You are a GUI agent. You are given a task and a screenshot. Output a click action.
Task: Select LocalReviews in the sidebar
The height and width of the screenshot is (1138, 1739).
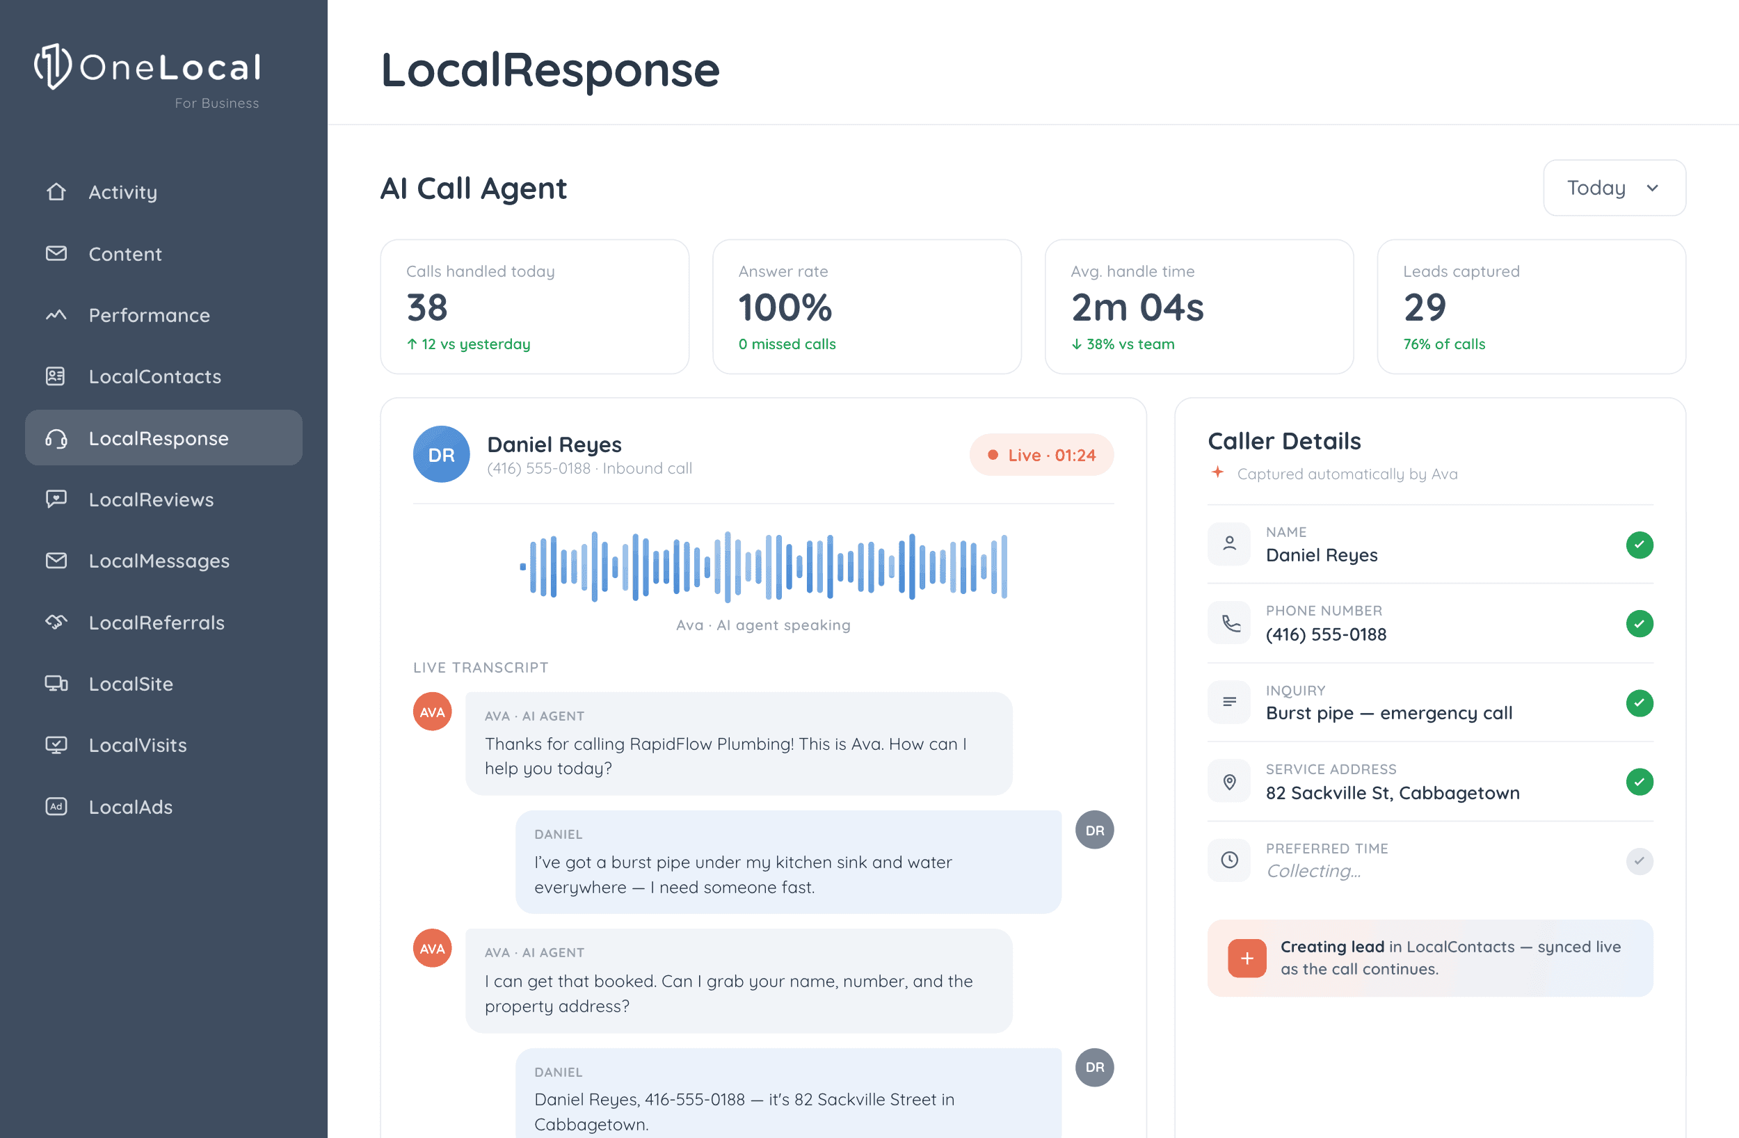[x=163, y=499]
